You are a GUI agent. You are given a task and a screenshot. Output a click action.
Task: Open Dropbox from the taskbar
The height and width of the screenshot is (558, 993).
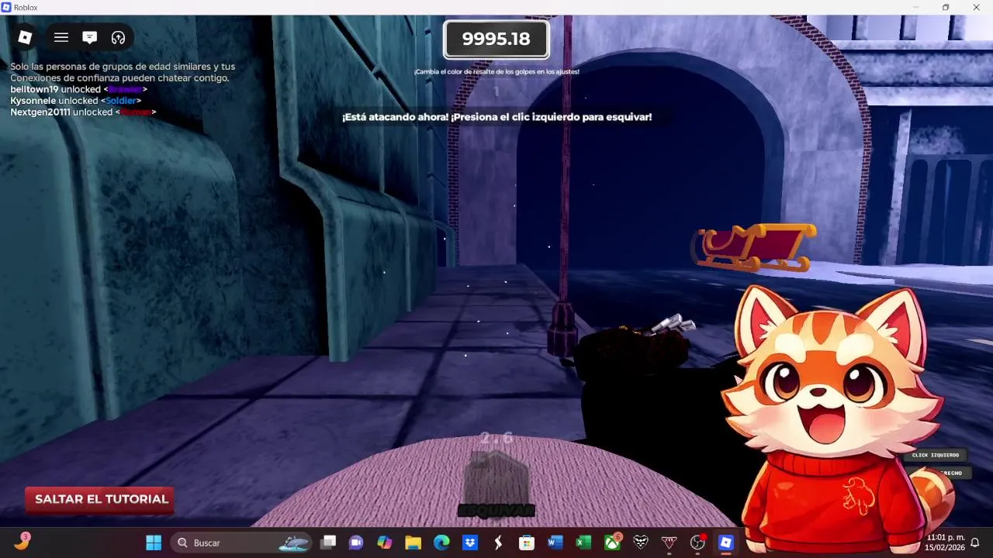pos(469,542)
